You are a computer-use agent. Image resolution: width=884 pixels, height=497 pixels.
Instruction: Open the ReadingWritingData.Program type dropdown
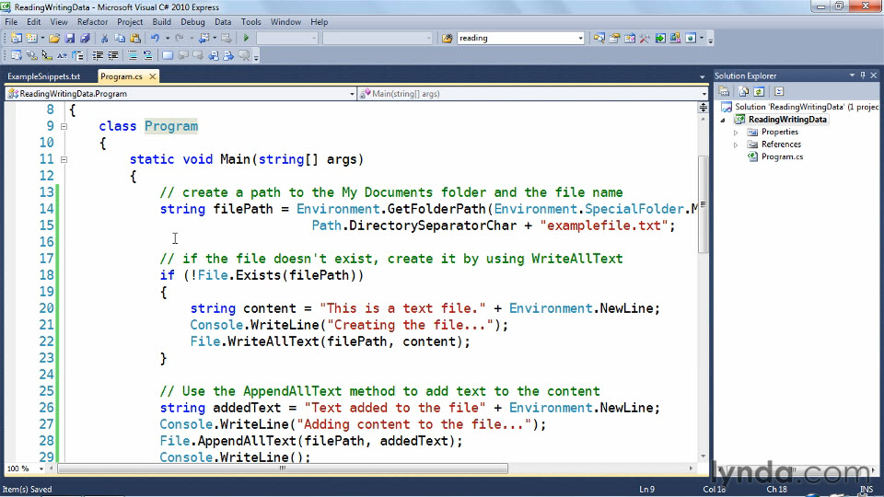(x=352, y=94)
